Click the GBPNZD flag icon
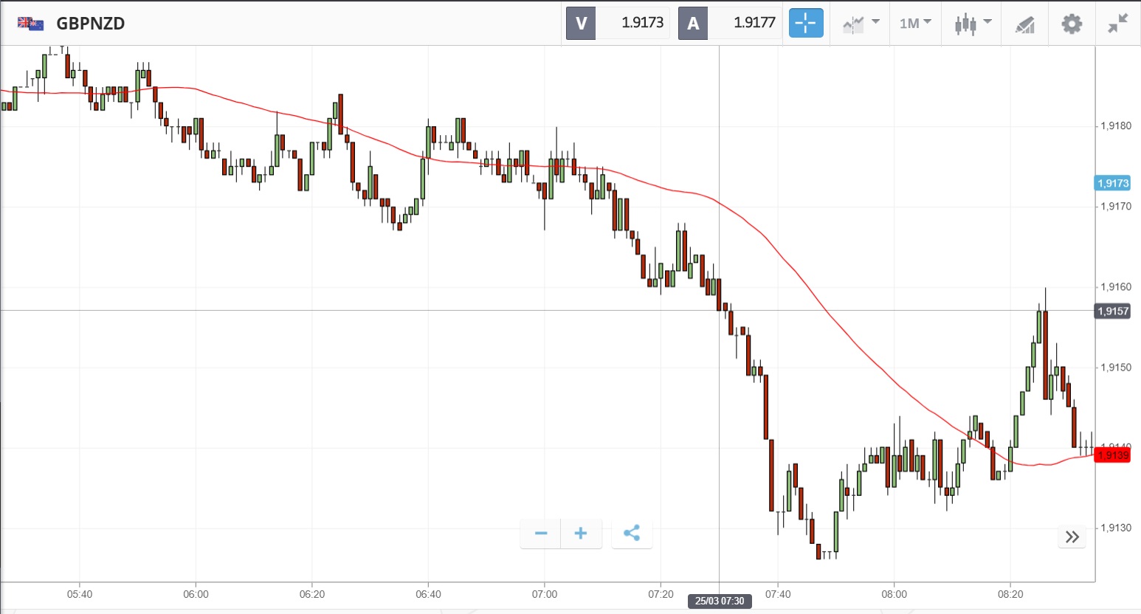This screenshot has width=1141, height=614. click(31, 23)
